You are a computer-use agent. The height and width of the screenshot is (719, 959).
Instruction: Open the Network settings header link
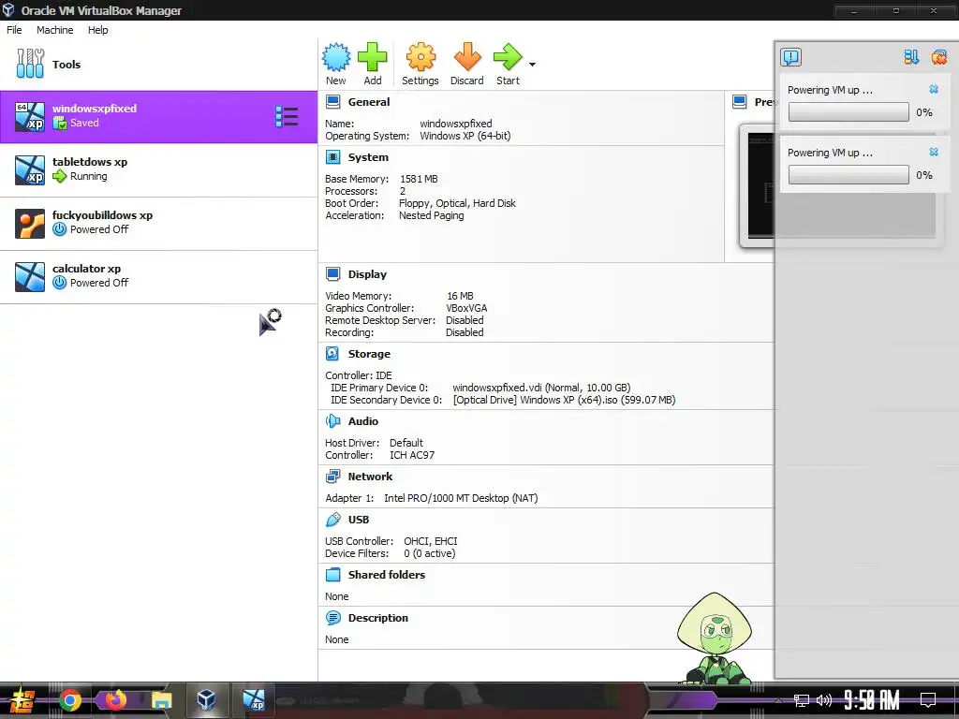(x=370, y=477)
